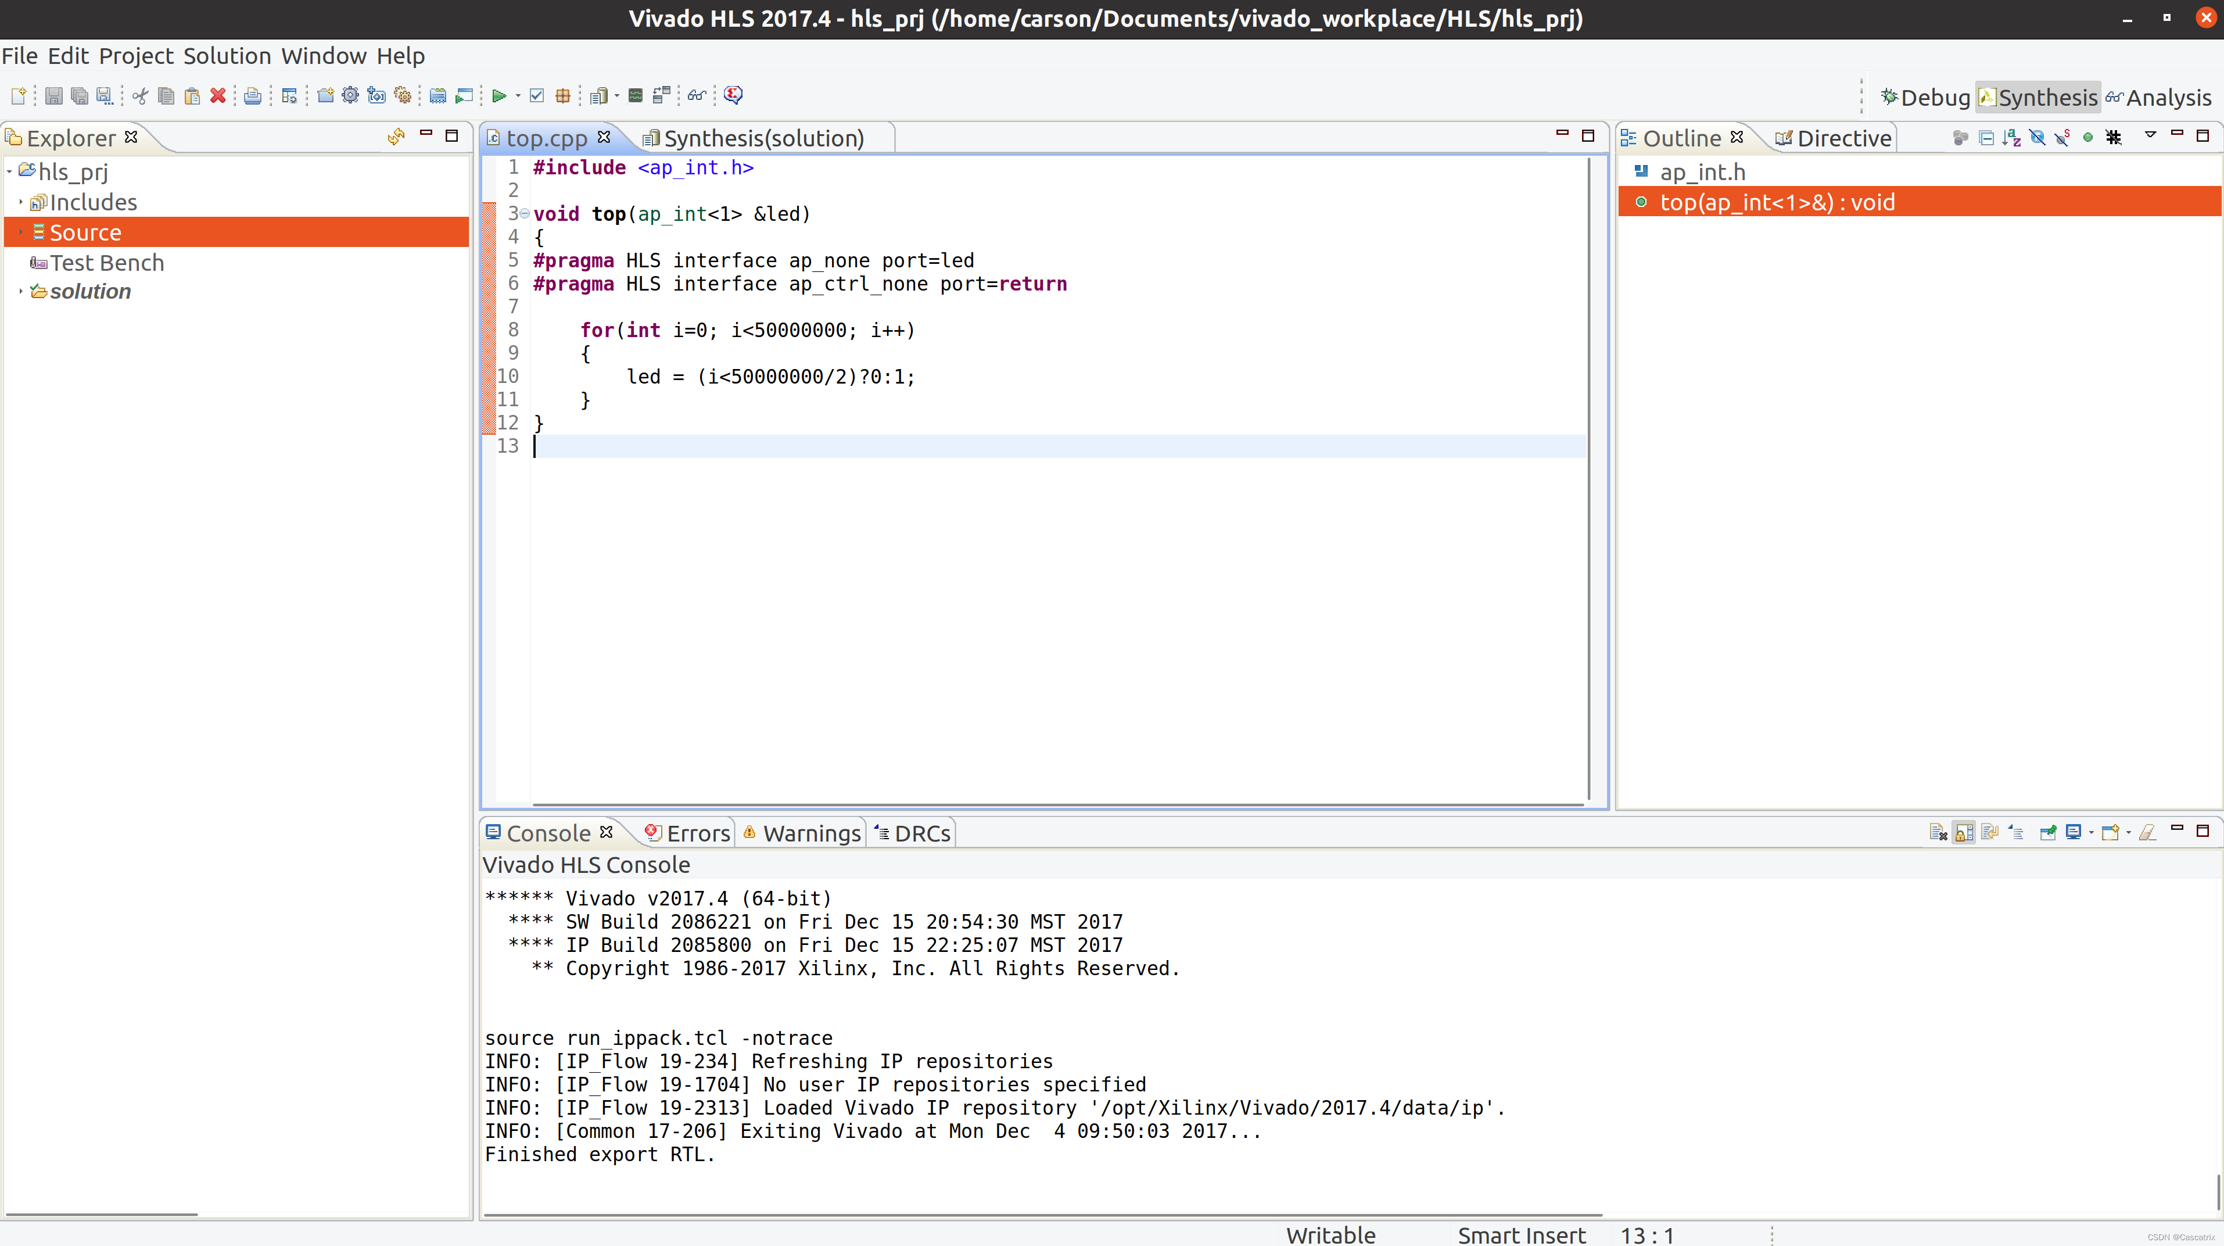This screenshot has height=1246, width=2224.
Task: Open the Edit menu
Action: pos(68,56)
